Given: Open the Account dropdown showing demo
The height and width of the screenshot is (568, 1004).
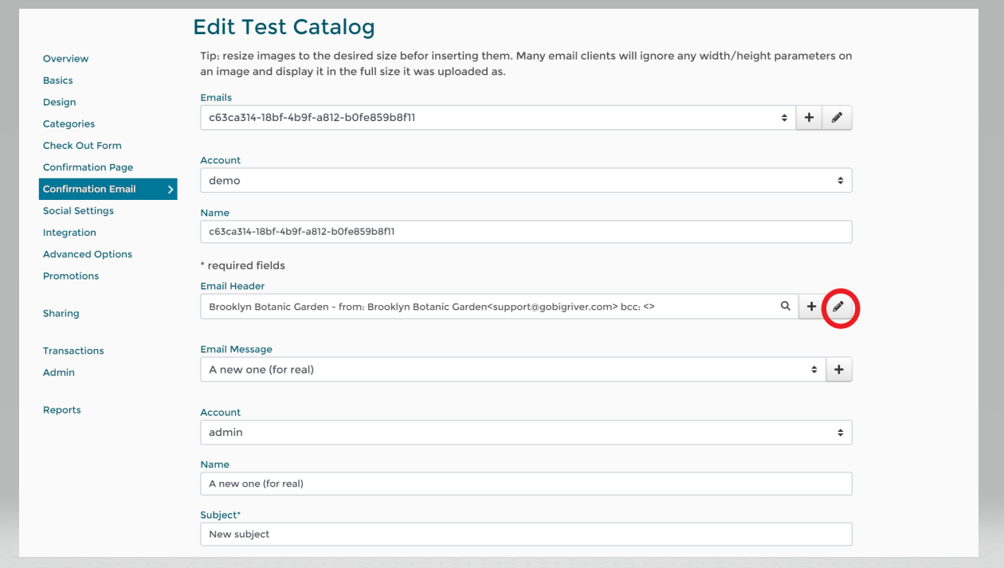Looking at the screenshot, I should 526,181.
